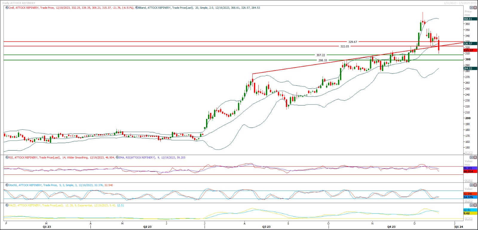Click the MACD indicator clock icon

pos(7,206)
